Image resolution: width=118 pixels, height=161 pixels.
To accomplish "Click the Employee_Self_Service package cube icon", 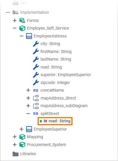I will pos(22,28).
